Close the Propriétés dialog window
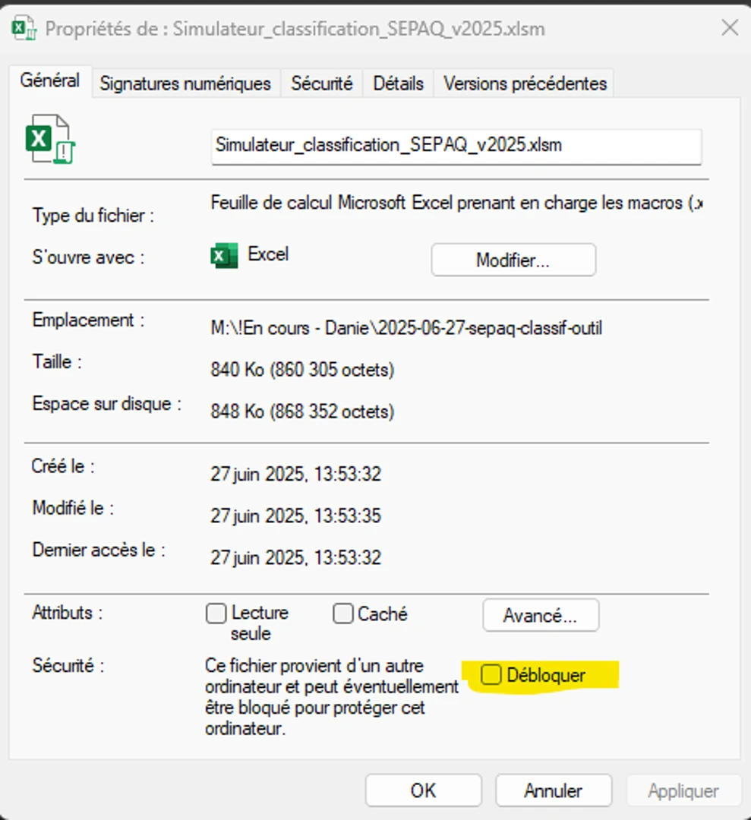The image size is (751, 820). point(729,29)
